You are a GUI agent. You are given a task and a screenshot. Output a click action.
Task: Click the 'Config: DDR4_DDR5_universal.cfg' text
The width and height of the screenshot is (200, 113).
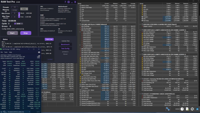tap(13, 29)
